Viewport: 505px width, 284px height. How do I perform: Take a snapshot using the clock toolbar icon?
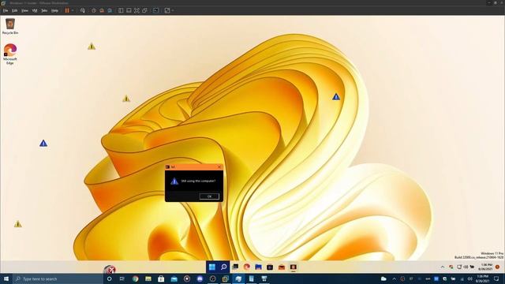coord(94,10)
